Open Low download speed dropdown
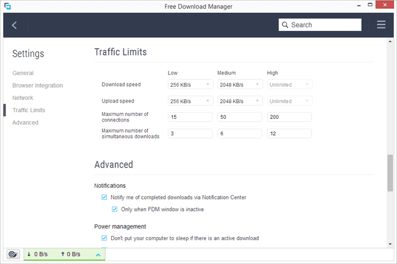397x264 pixels. (191, 84)
